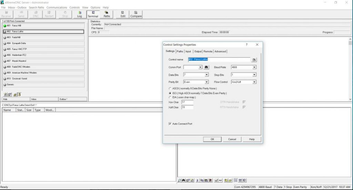Click binoculars icon beside Comm Port
Viewport: 353px width, 190px height.
click(x=206, y=67)
